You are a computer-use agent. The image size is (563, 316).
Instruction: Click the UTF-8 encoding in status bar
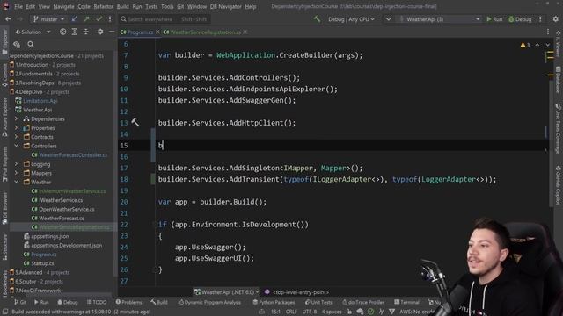(x=309, y=312)
